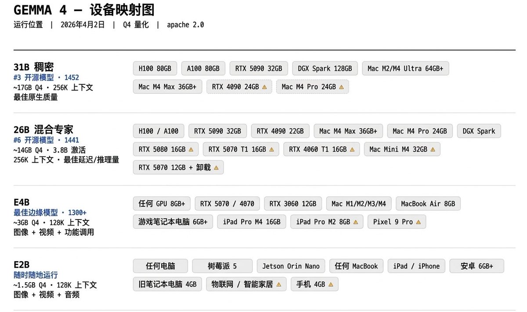Click Mac M2/M4 Ultra 64GB+ chip
Image resolution: width=527 pixels, height=312 pixels.
(x=405, y=68)
